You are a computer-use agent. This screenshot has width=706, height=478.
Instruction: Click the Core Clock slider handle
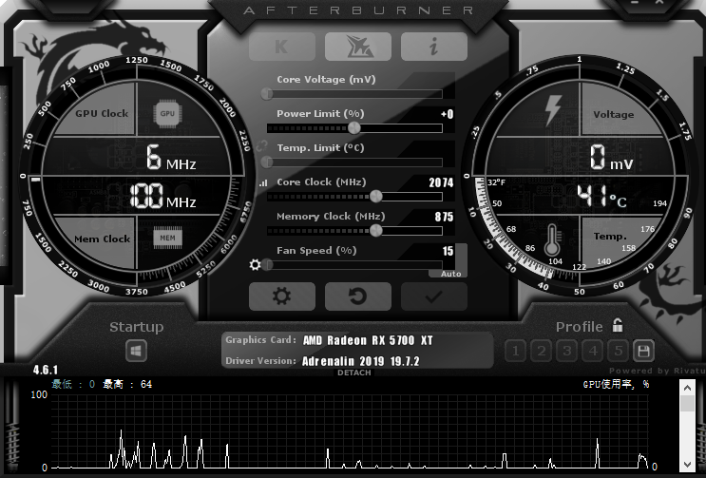coord(376,197)
